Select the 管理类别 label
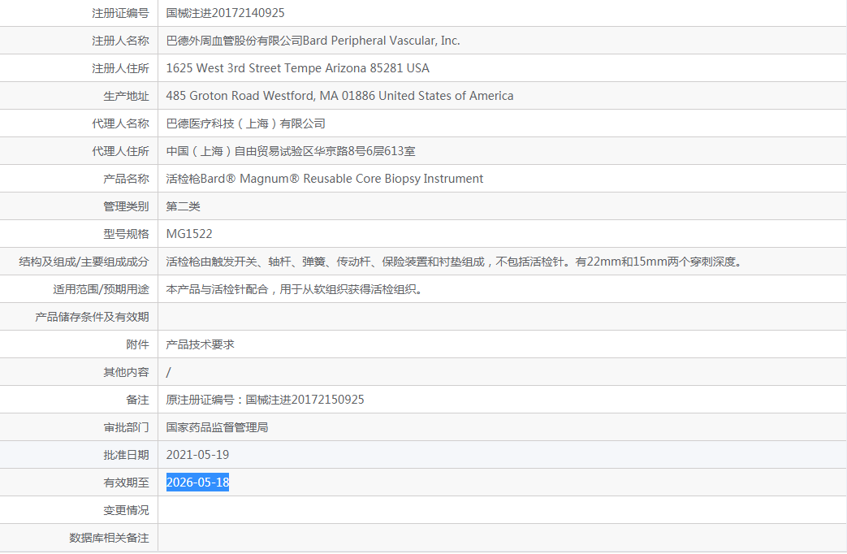 [127, 206]
